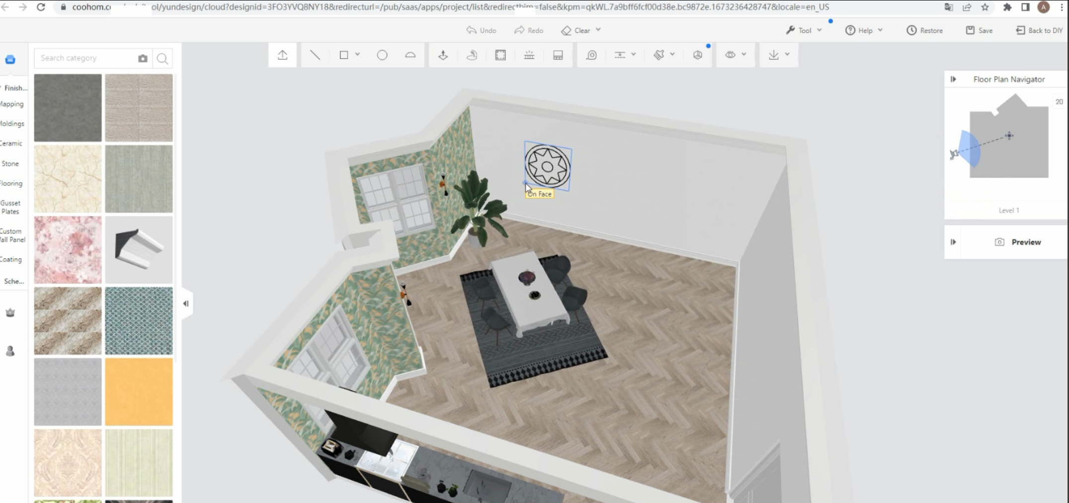The image size is (1069, 503).
Task: Collapse the left material panel
Action: [x=186, y=303]
